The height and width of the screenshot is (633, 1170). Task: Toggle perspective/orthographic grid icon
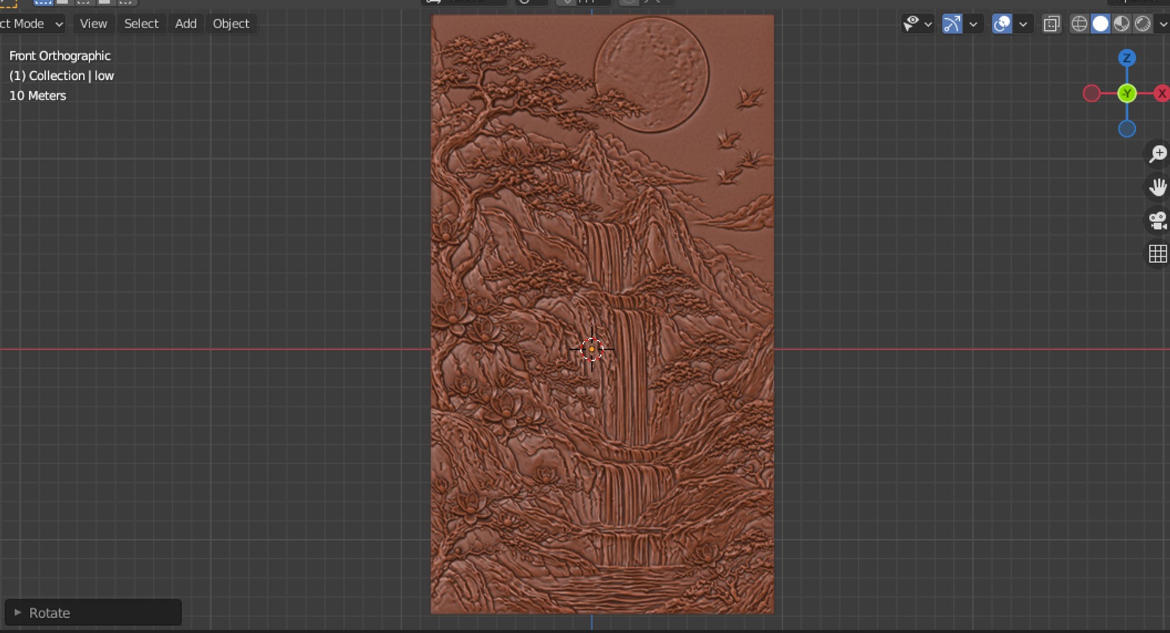click(x=1157, y=253)
